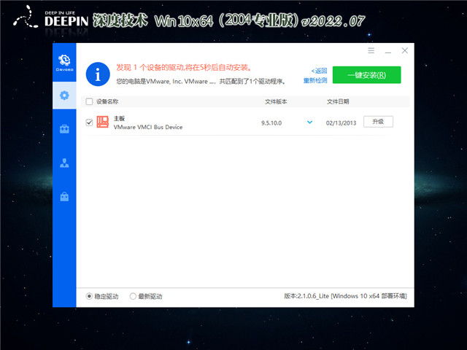Click the red motherboard device icon
Viewport: 467px width, 350px height.
click(103, 122)
